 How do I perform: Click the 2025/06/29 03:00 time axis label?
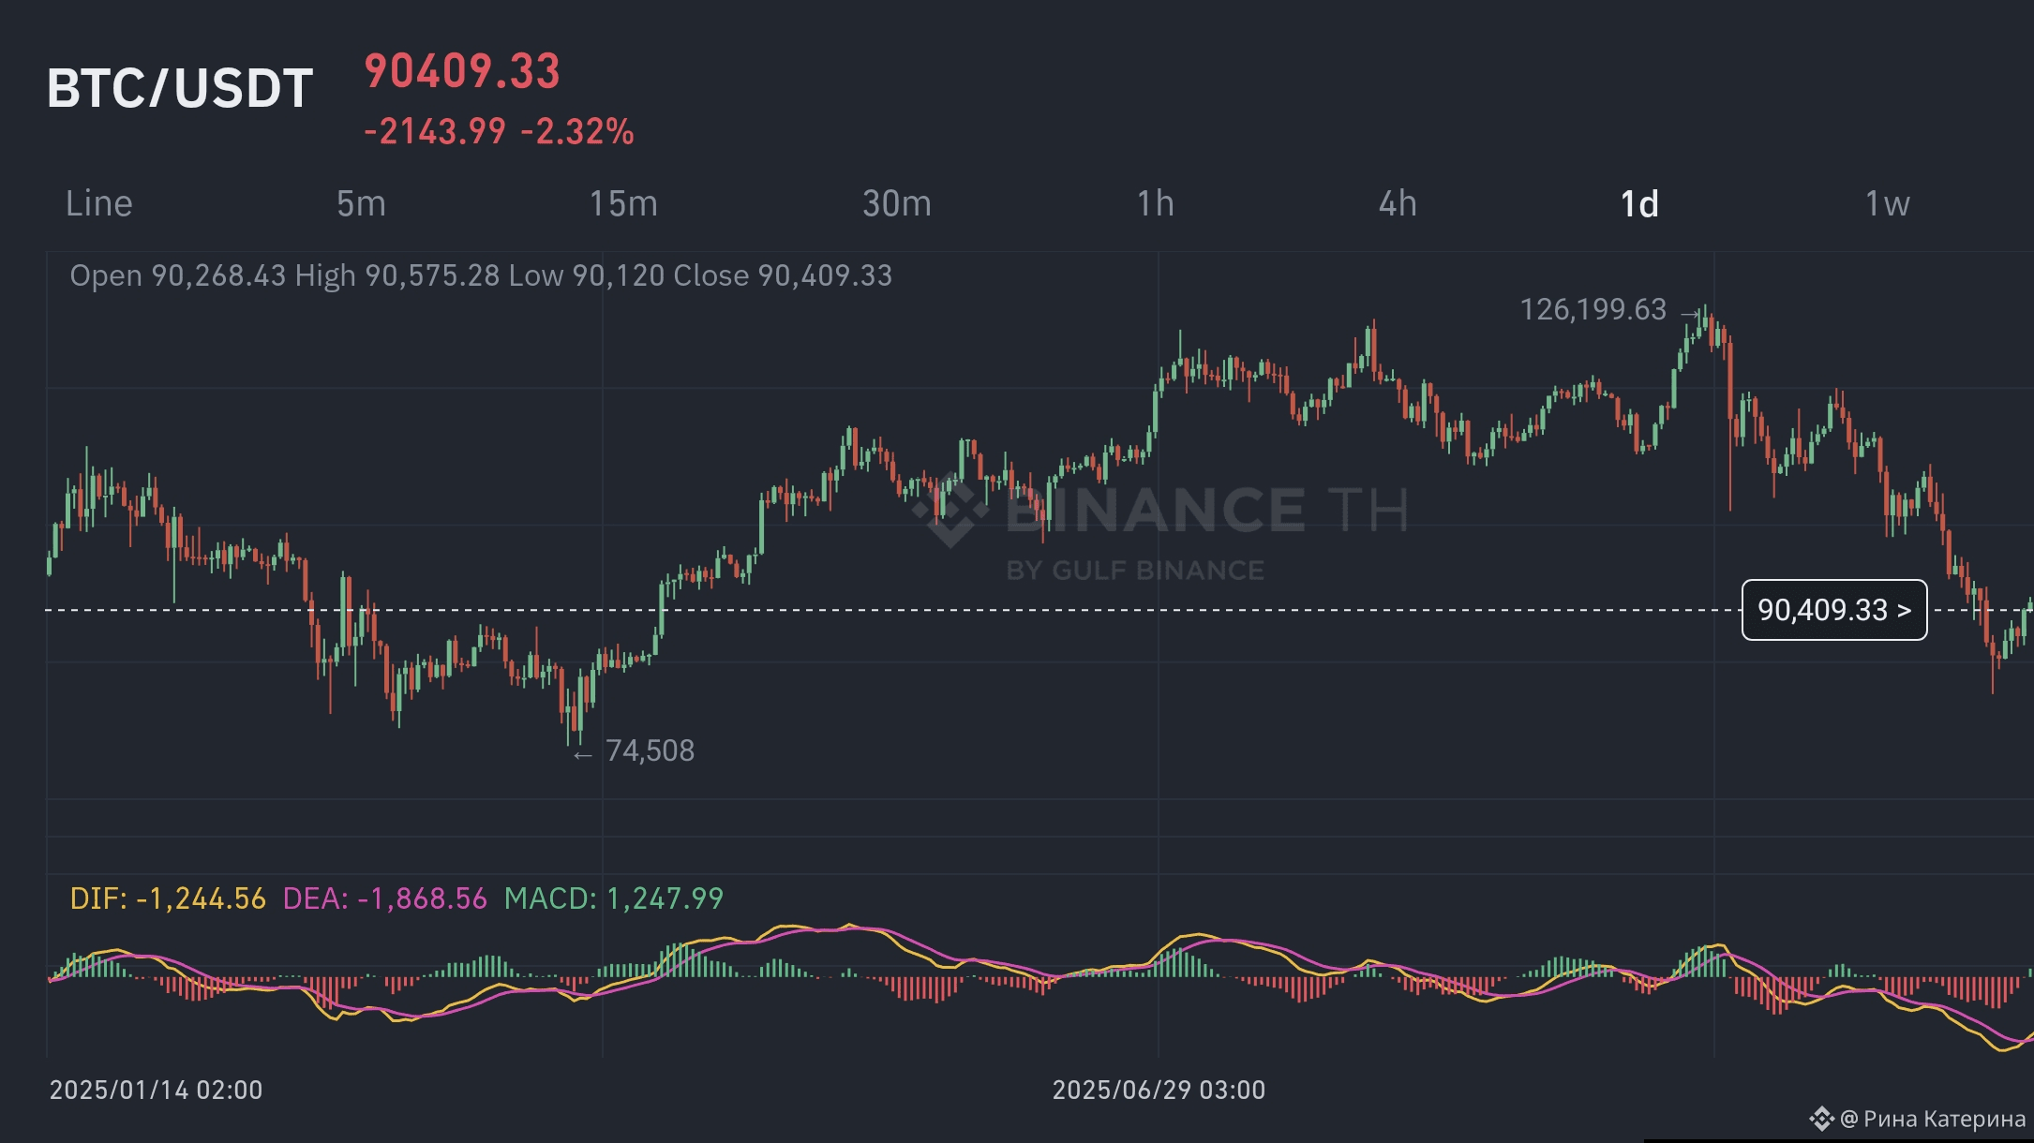[1159, 1090]
